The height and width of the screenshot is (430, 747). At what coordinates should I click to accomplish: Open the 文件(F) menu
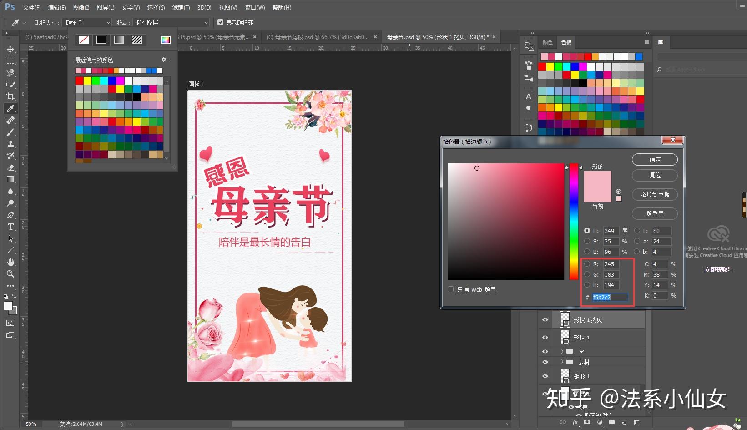point(32,8)
